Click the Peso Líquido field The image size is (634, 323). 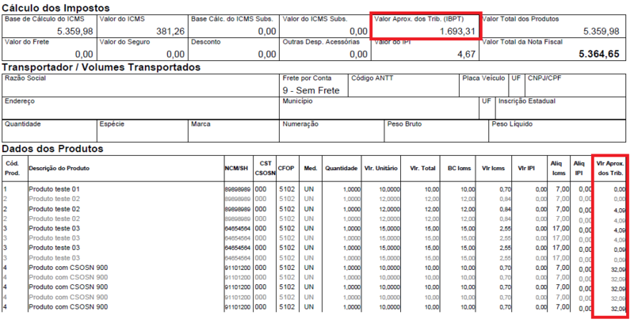(559, 130)
